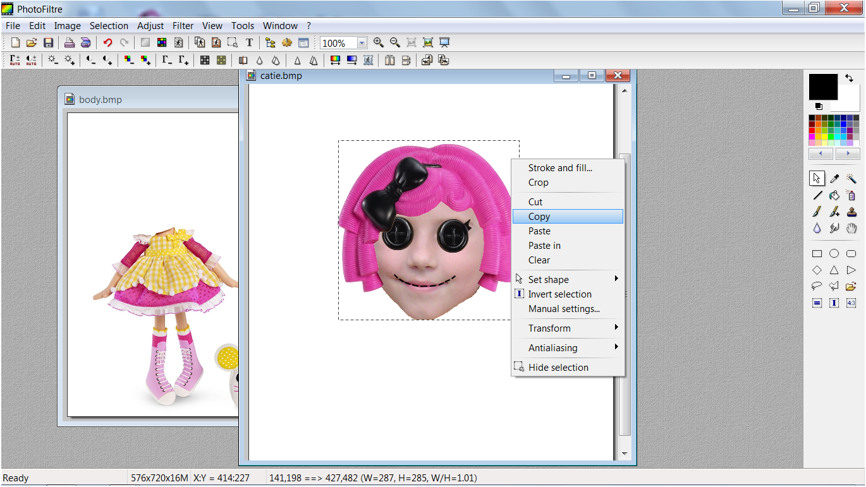Select the Hand scroll tool
Image resolution: width=866 pixels, height=487 pixels.
pyautogui.click(x=851, y=229)
